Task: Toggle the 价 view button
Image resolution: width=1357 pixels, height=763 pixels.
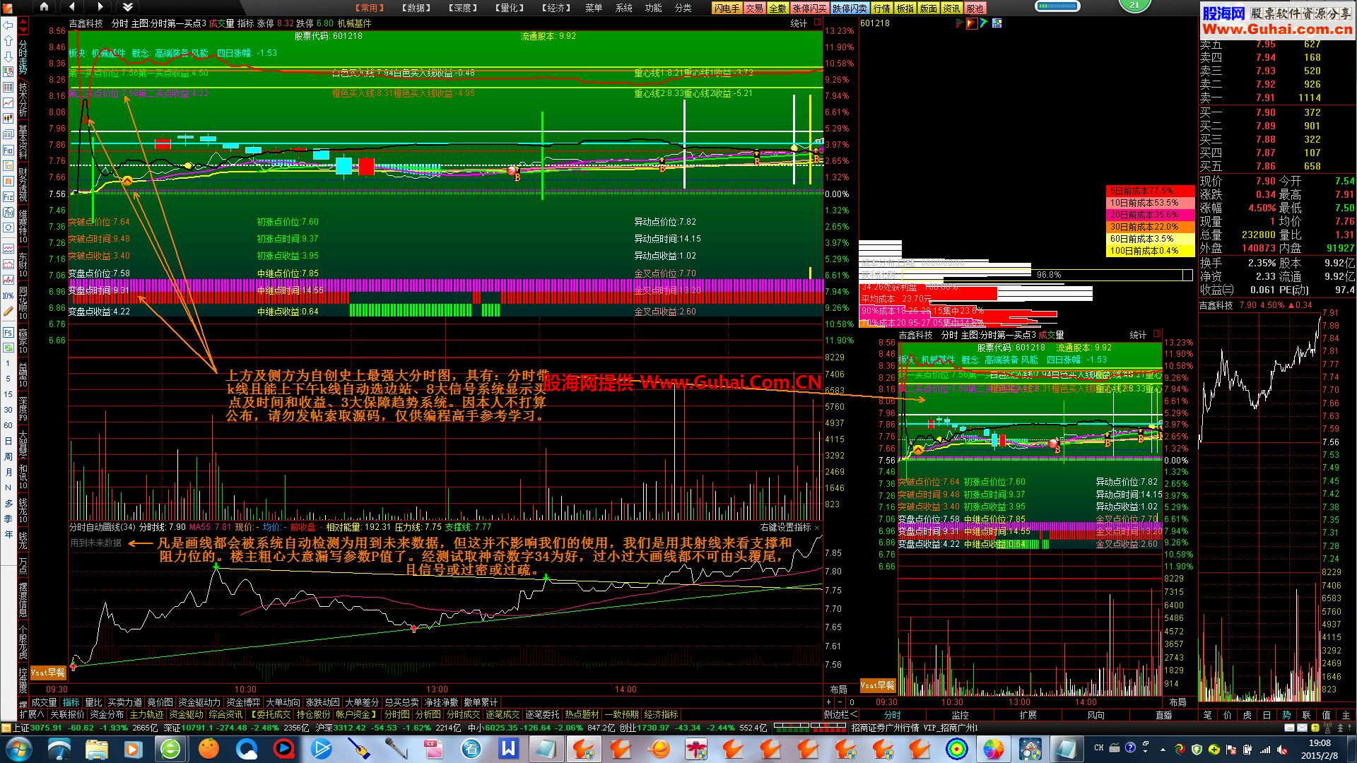Action: point(1227,715)
